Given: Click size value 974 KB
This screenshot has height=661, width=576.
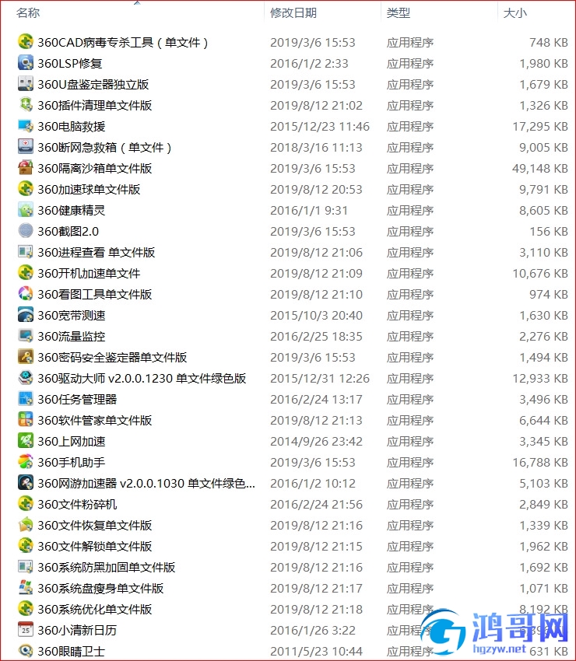Looking at the screenshot, I should click(x=549, y=294).
